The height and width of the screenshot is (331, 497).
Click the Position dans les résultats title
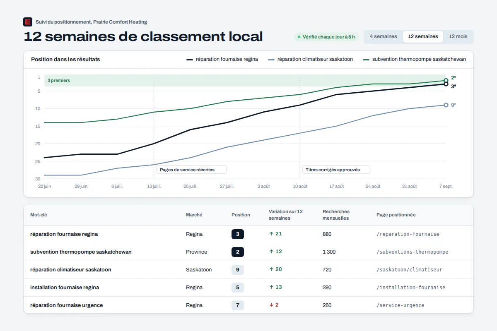65,59
